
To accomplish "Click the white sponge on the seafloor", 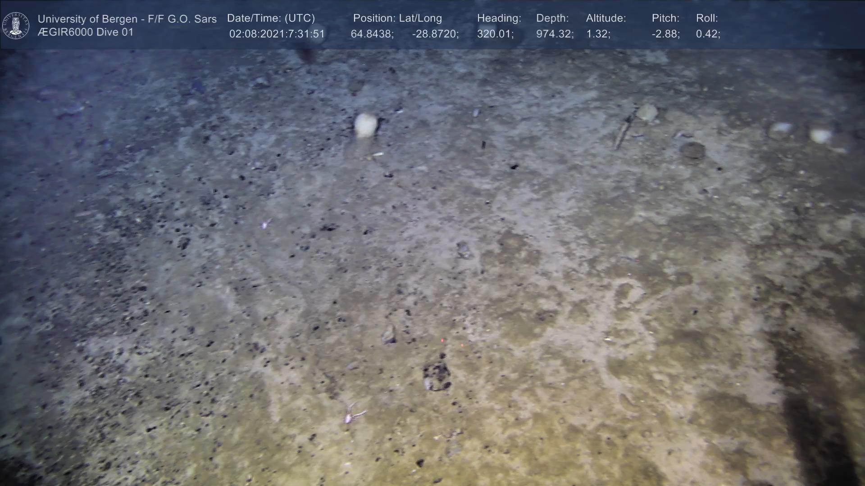I will [x=365, y=125].
